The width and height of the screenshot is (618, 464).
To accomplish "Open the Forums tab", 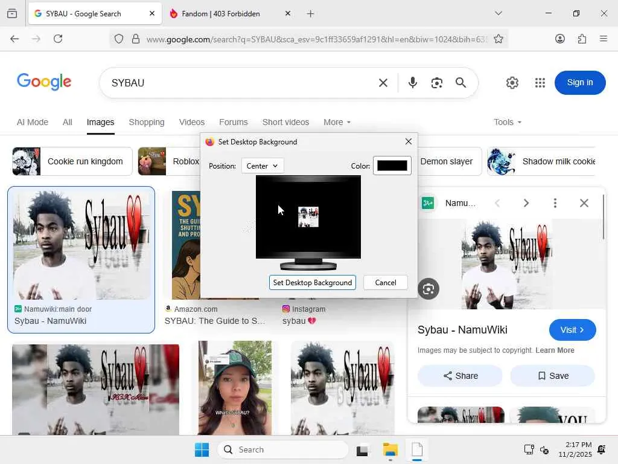I will click(x=234, y=122).
